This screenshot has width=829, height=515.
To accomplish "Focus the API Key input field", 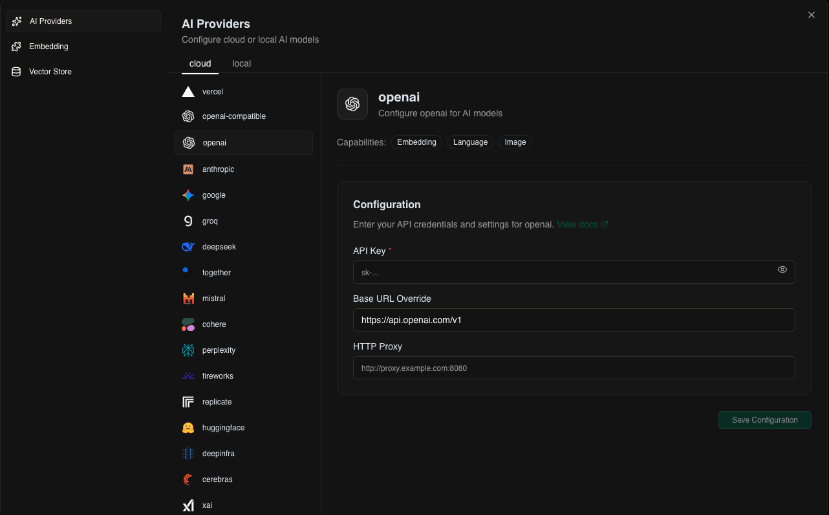I will click(x=574, y=272).
